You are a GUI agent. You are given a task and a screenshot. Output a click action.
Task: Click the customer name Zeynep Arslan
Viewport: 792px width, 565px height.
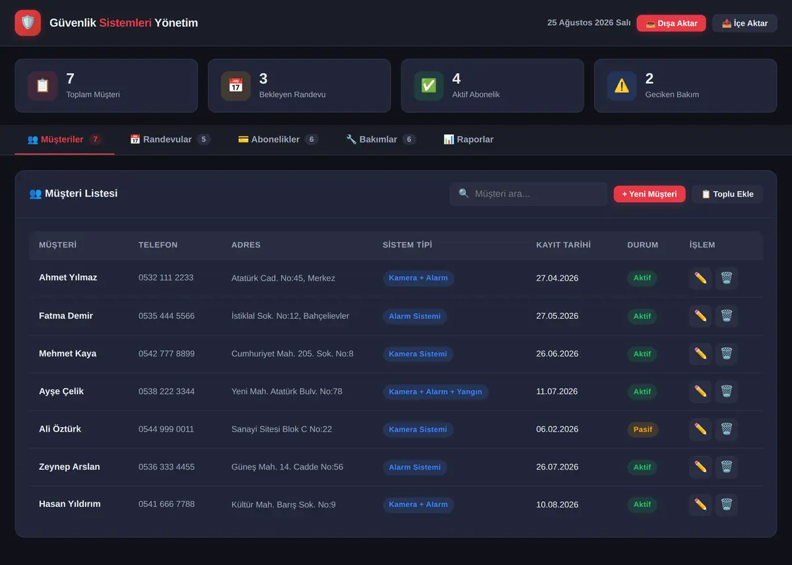[69, 467]
